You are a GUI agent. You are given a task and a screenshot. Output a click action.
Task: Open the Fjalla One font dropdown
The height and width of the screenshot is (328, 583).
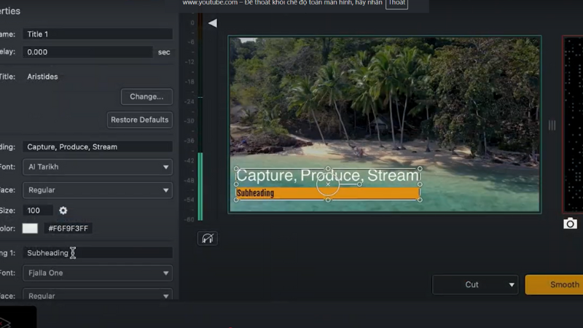pyautogui.click(x=98, y=273)
